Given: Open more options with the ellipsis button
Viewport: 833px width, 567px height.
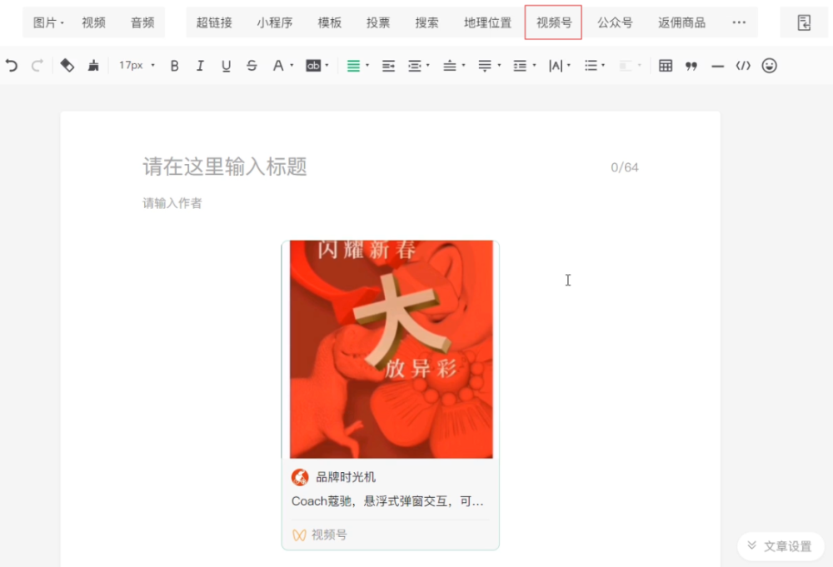Looking at the screenshot, I should (x=739, y=22).
